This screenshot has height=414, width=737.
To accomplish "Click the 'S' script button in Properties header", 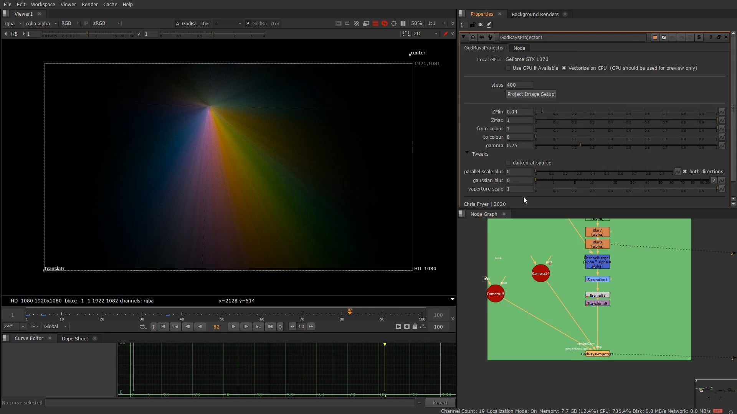I will (699, 37).
